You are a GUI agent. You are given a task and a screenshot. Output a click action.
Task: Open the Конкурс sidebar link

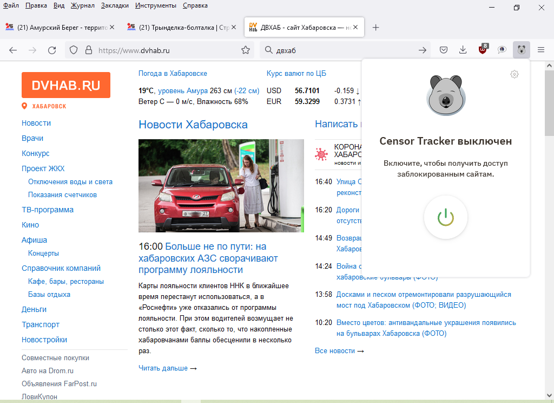point(35,153)
